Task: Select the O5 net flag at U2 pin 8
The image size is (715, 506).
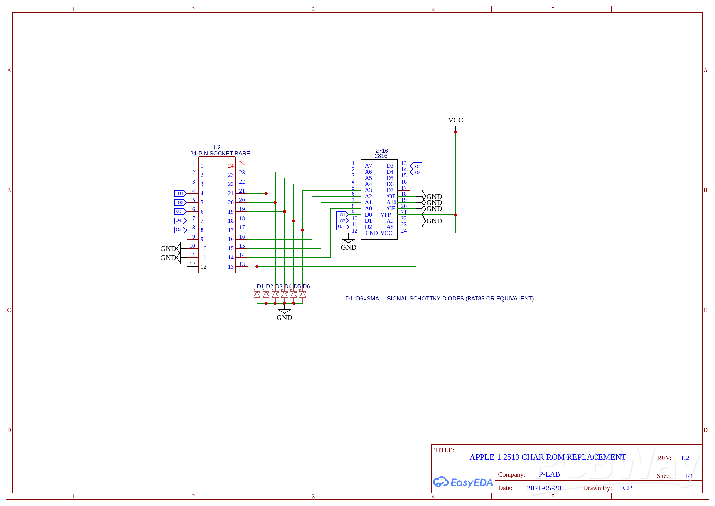Action: [180, 230]
